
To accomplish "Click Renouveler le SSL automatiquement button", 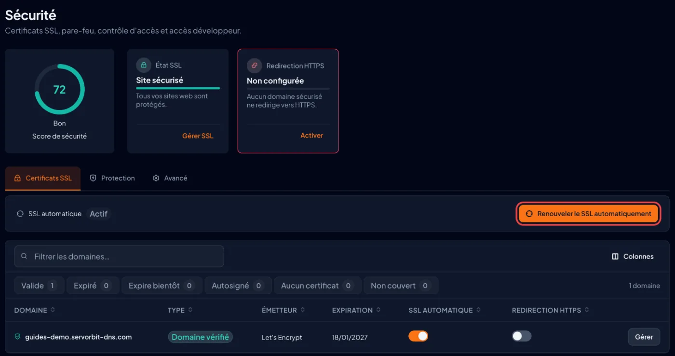I will click(588, 214).
